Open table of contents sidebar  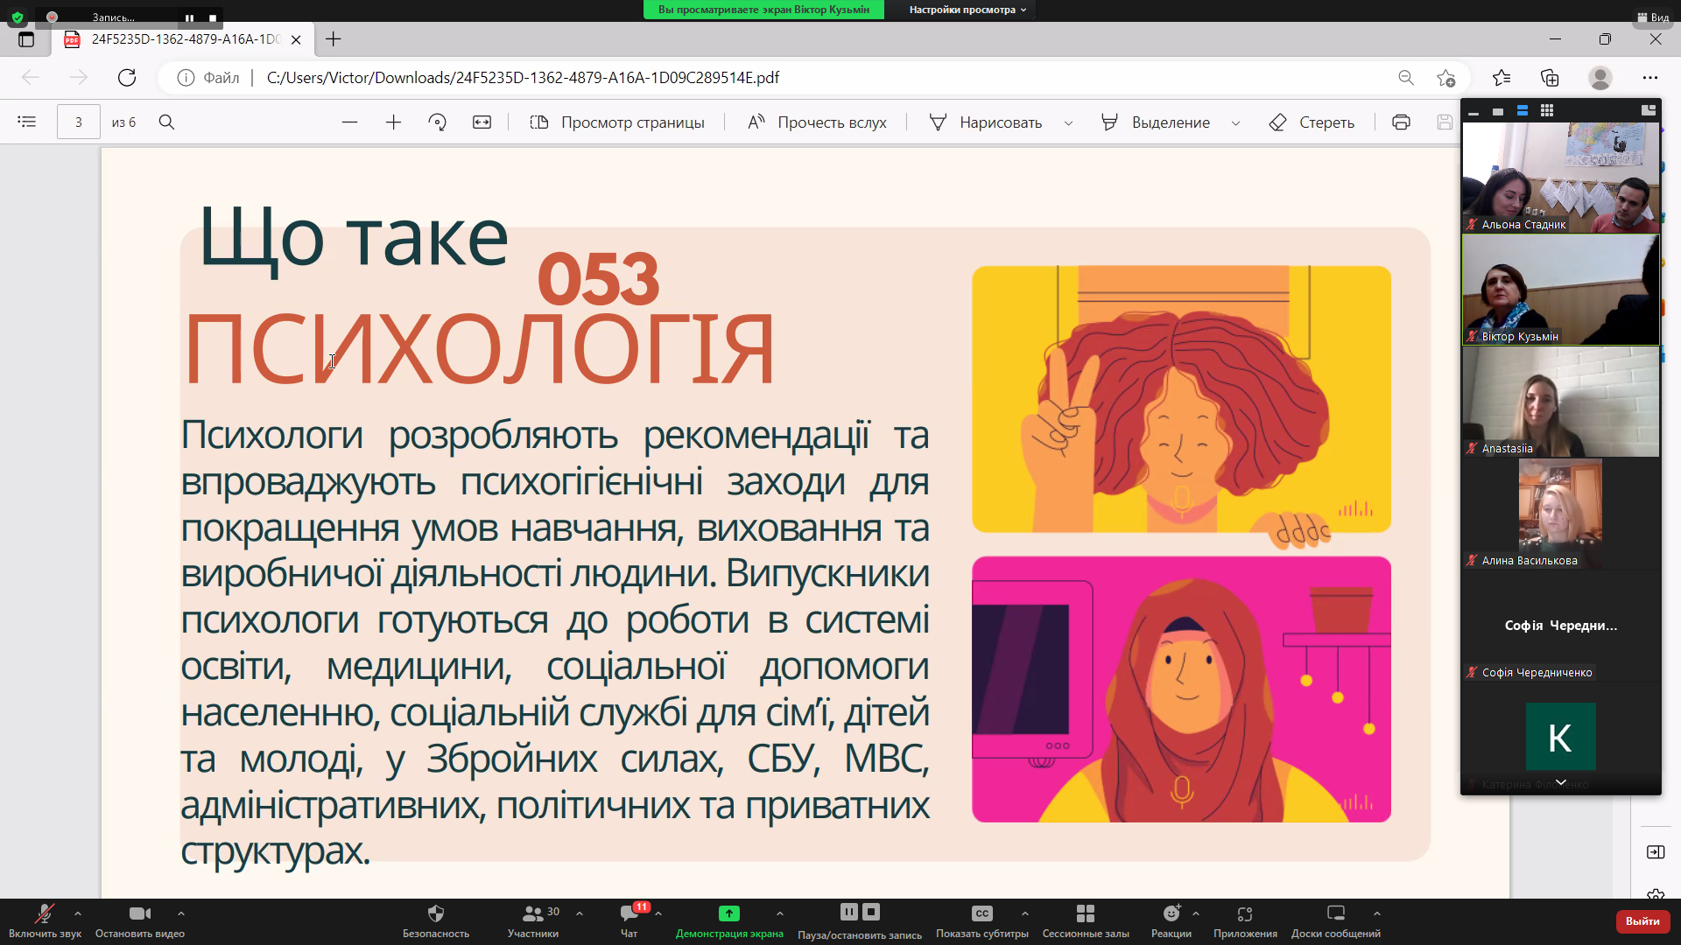[27, 122]
